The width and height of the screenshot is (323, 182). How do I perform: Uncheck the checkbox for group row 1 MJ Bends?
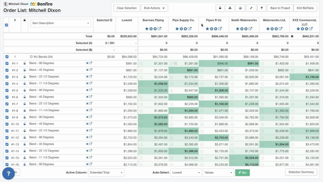(x=7, y=57)
